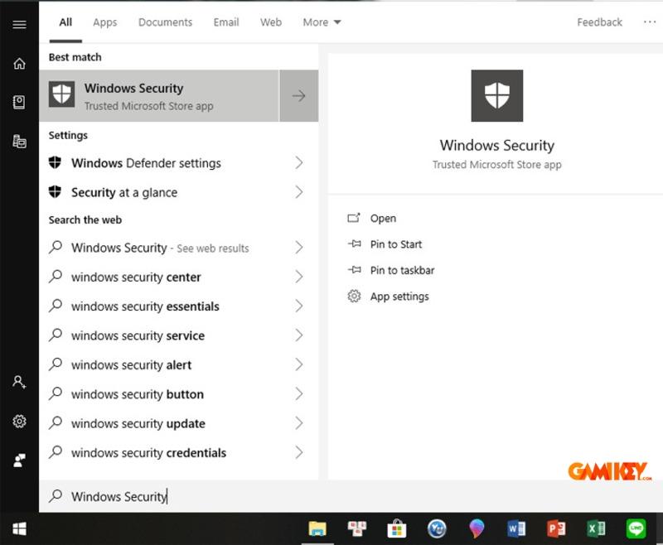Image resolution: width=663 pixels, height=545 pixels.
Task: Open Firefox from the taskbar
Action: [x=477, y=528]
